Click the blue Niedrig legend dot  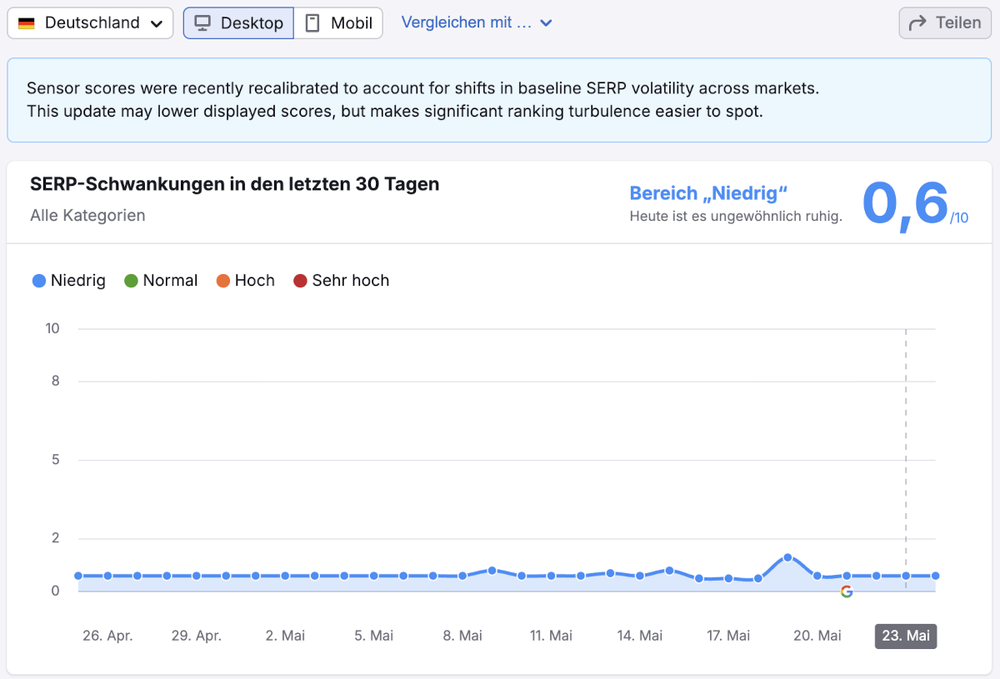(x=38, y=281)
